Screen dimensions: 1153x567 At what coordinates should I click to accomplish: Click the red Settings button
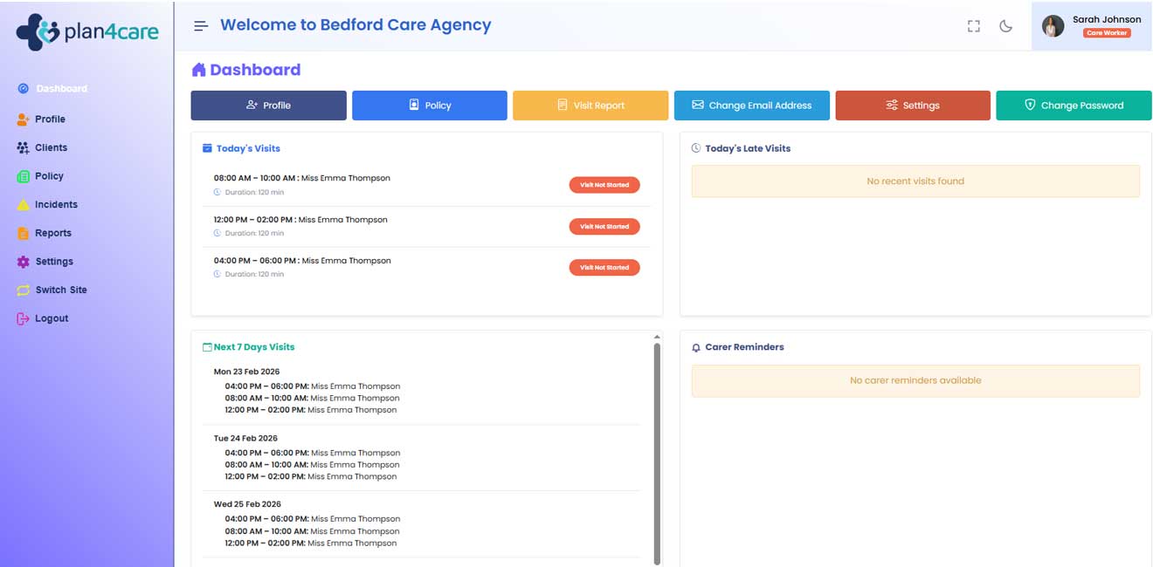pyautogui.click(x=912, y=106)
